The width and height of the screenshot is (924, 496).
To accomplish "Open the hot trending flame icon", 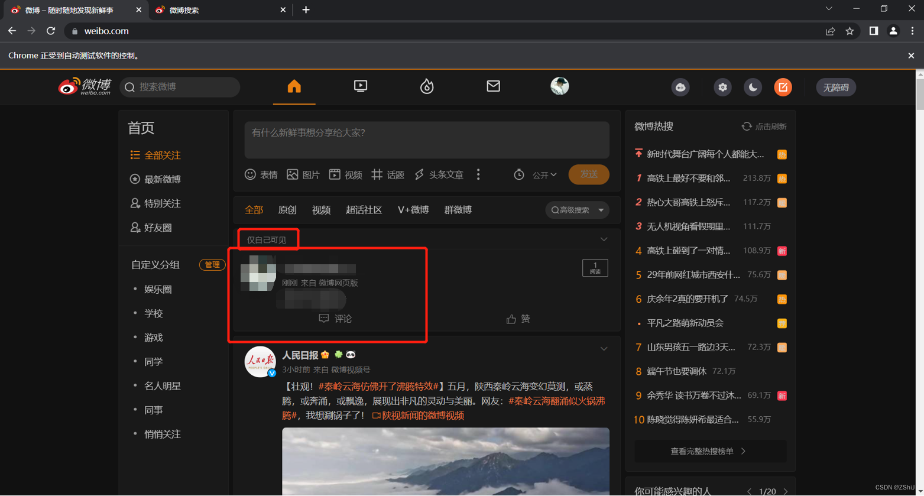I will tap(427, 86).
